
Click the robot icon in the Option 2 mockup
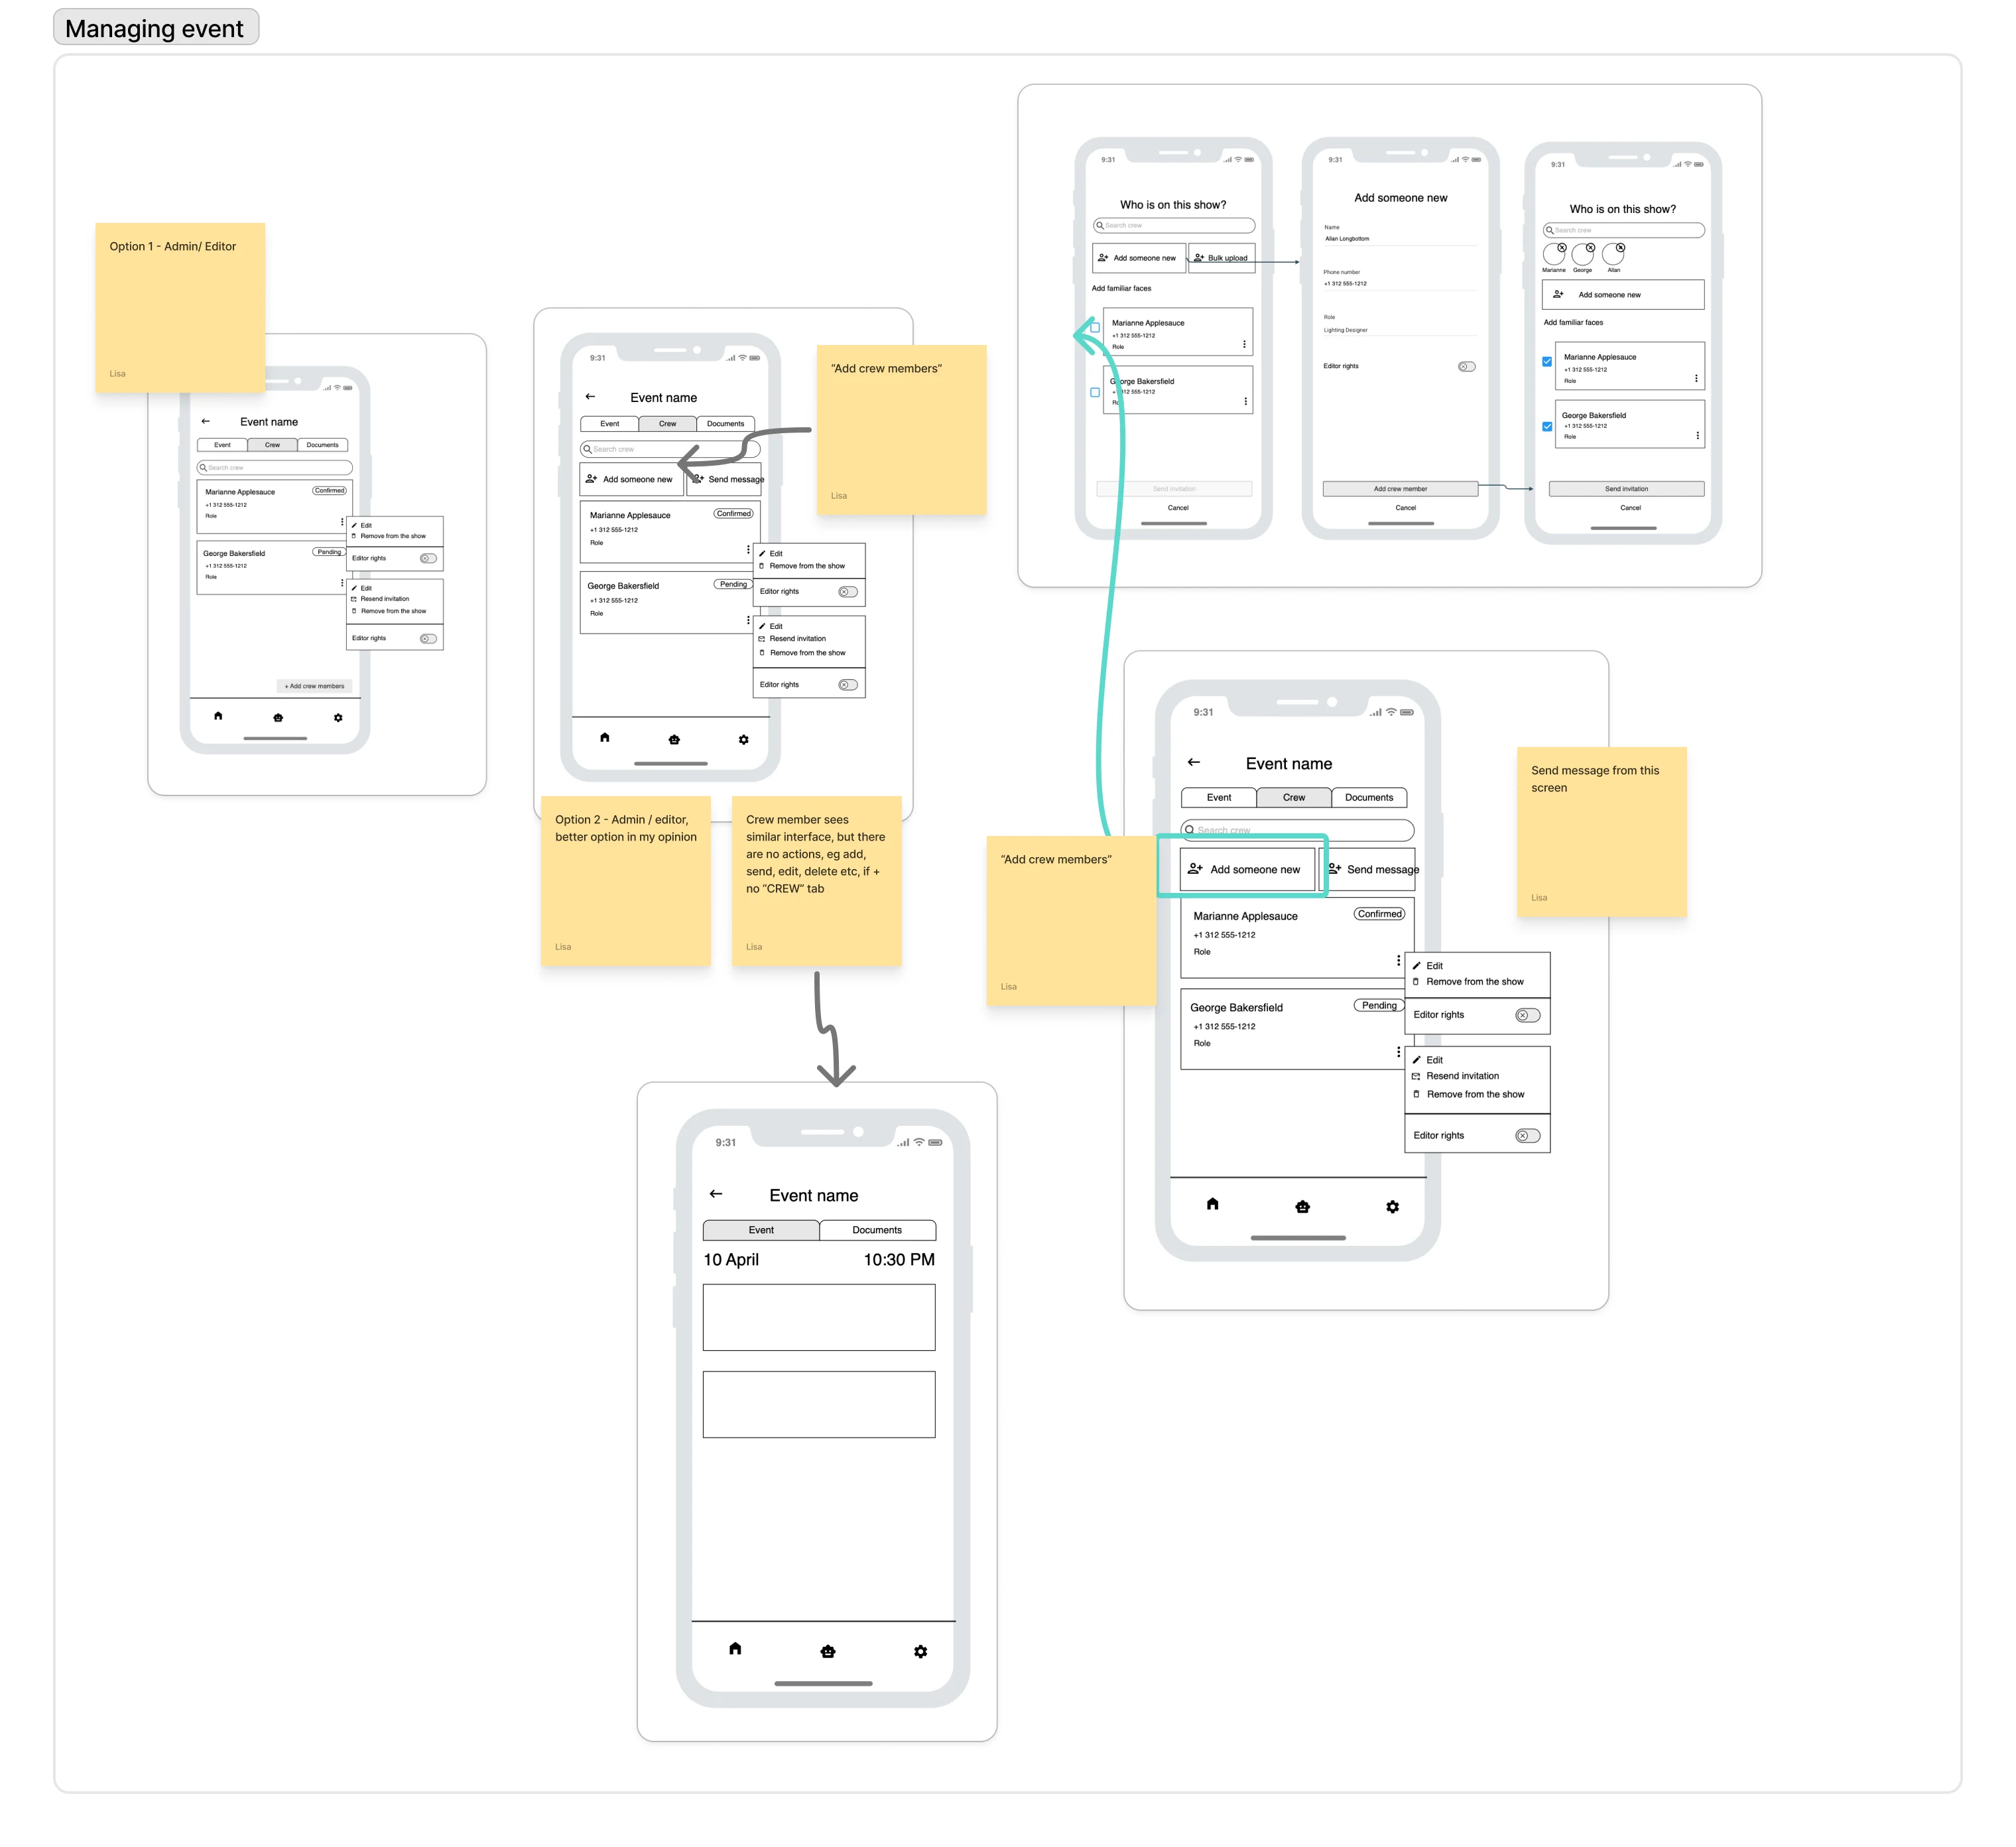(674, 740)
